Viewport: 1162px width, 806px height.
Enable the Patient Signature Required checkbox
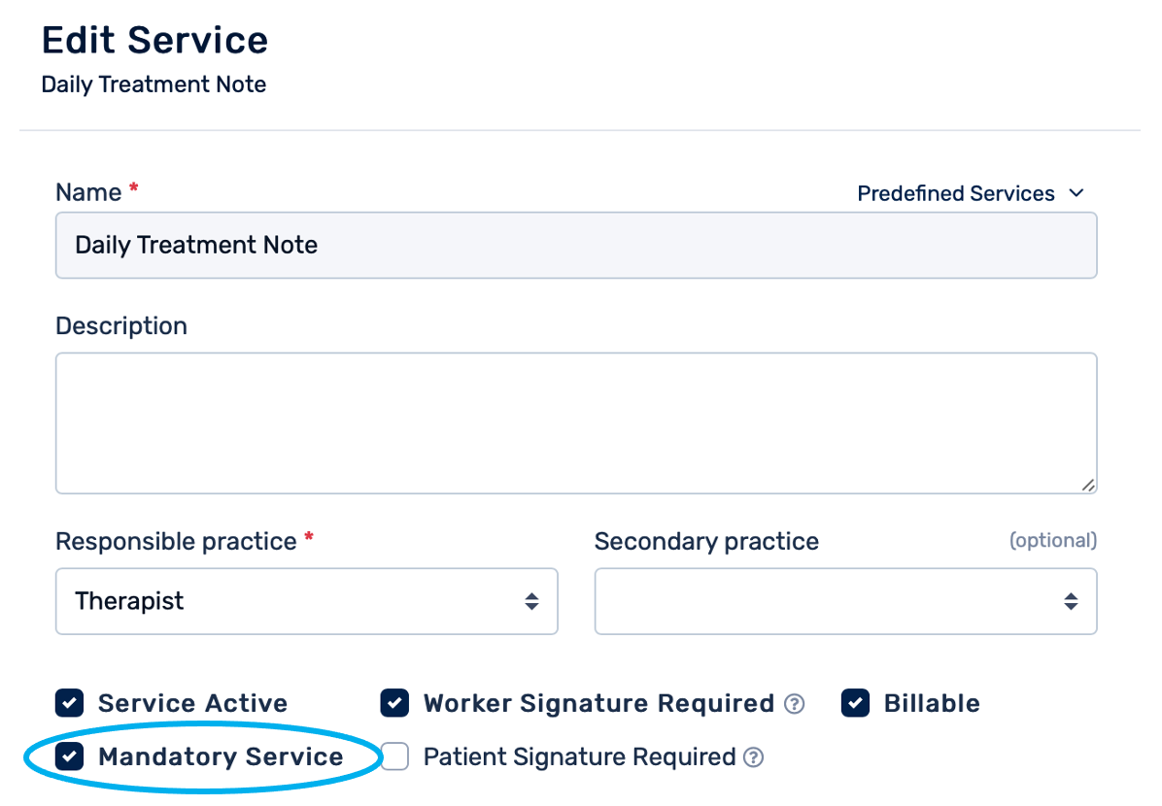pos(394,756)
